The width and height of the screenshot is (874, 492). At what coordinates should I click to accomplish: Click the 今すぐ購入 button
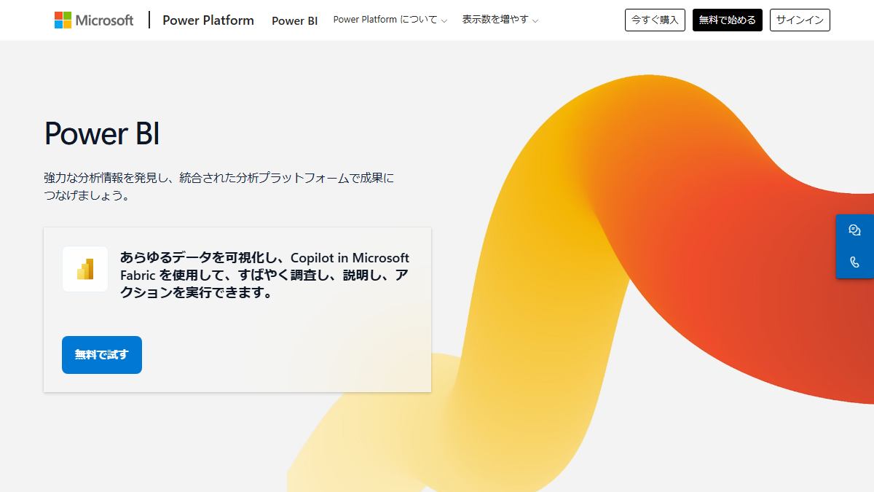[655, 20]
